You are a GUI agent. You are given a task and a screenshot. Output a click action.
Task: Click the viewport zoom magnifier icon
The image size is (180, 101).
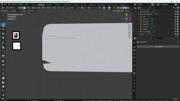pyautogui.click(x=130, y=26)
